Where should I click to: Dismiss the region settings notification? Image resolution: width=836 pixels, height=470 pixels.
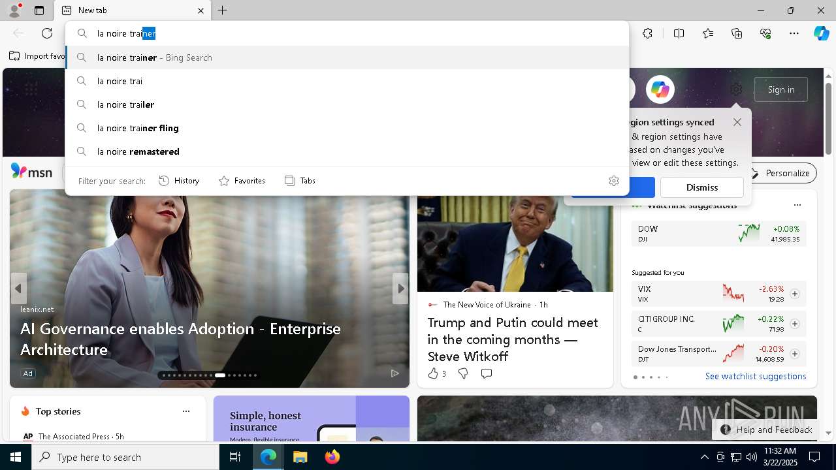pyautogui.click(x=702, y=187)
